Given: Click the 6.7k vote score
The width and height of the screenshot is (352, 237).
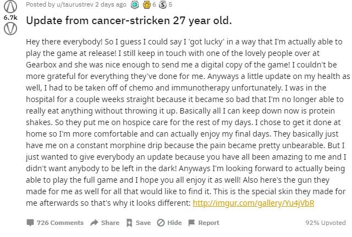Looking at the screenshot, I should click(x=10, y=18).
